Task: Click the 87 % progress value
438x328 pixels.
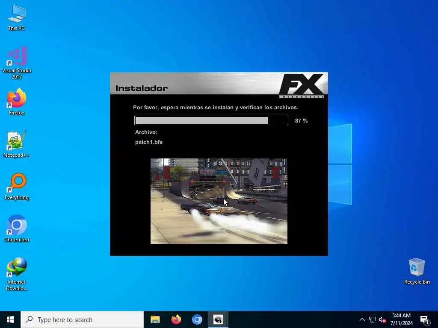Action: click(x=301, y=121)
